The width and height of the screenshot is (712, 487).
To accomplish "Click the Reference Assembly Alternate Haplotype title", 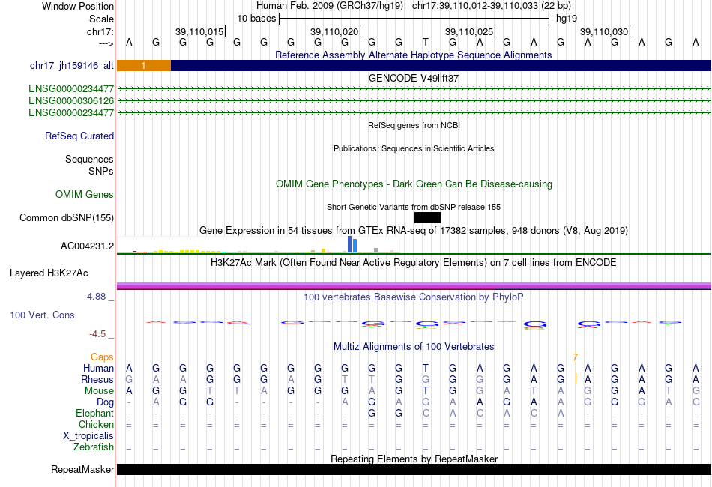I will click(x=414, y=55).
